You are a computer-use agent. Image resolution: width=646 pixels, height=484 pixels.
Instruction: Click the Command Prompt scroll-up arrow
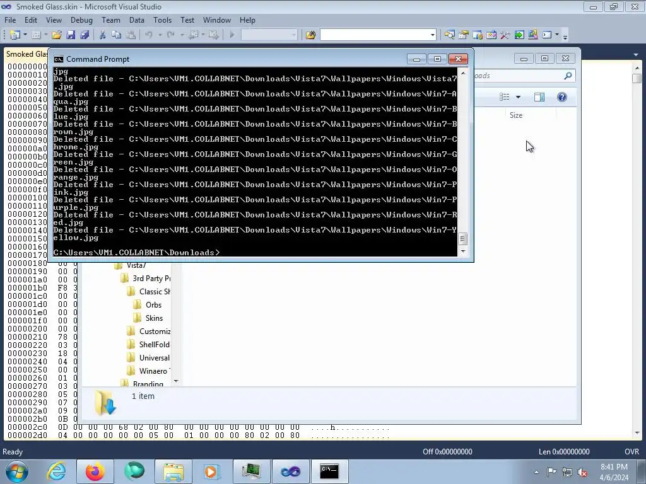463,73
